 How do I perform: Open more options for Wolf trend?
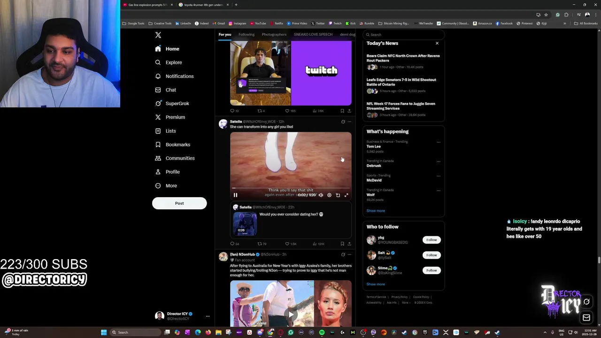[439, 191]
